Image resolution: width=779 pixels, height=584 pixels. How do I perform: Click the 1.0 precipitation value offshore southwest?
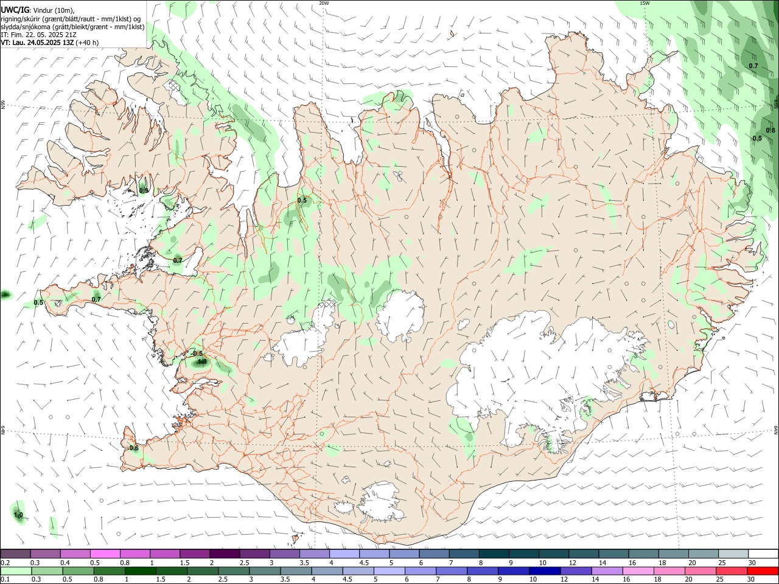click(18, 515)
